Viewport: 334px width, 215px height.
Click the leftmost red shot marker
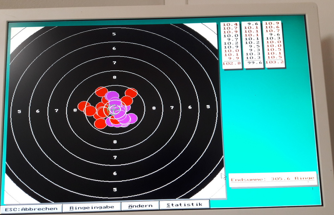pos(84,107)
